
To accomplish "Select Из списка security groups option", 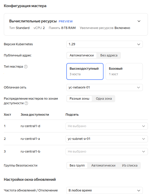I will 130,166.
